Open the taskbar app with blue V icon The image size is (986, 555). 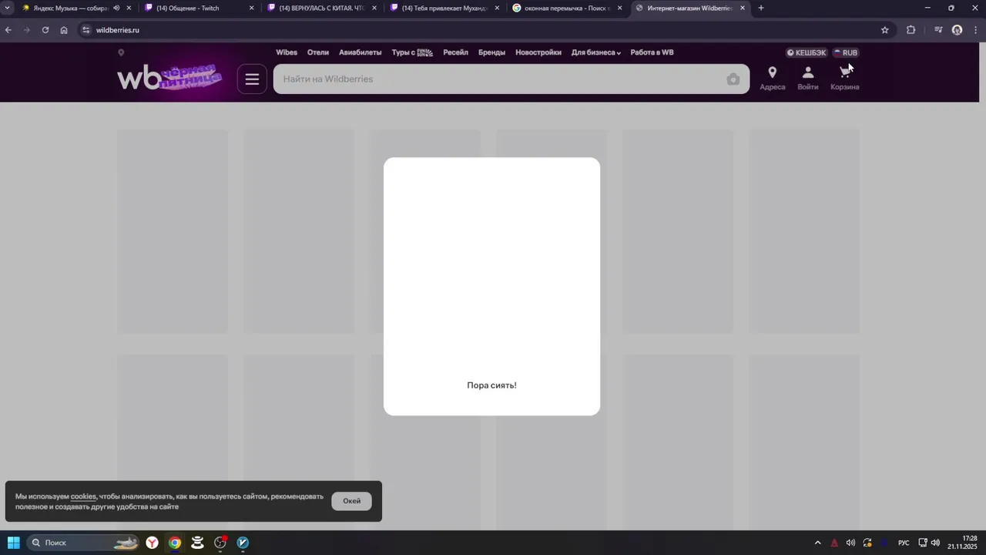243,543
